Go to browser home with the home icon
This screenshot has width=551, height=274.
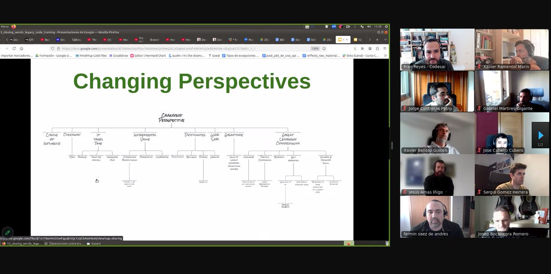(x=21, y=48)
